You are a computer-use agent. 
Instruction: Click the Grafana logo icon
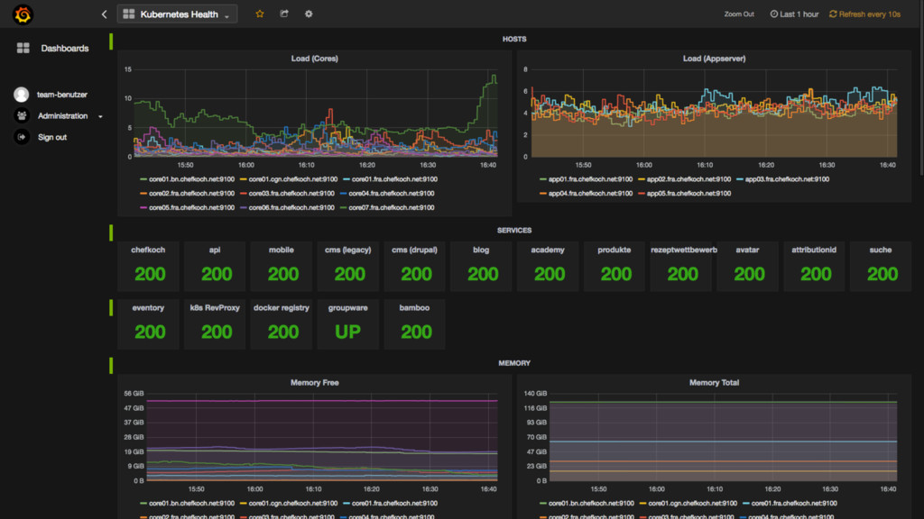(x=23, y=14)
